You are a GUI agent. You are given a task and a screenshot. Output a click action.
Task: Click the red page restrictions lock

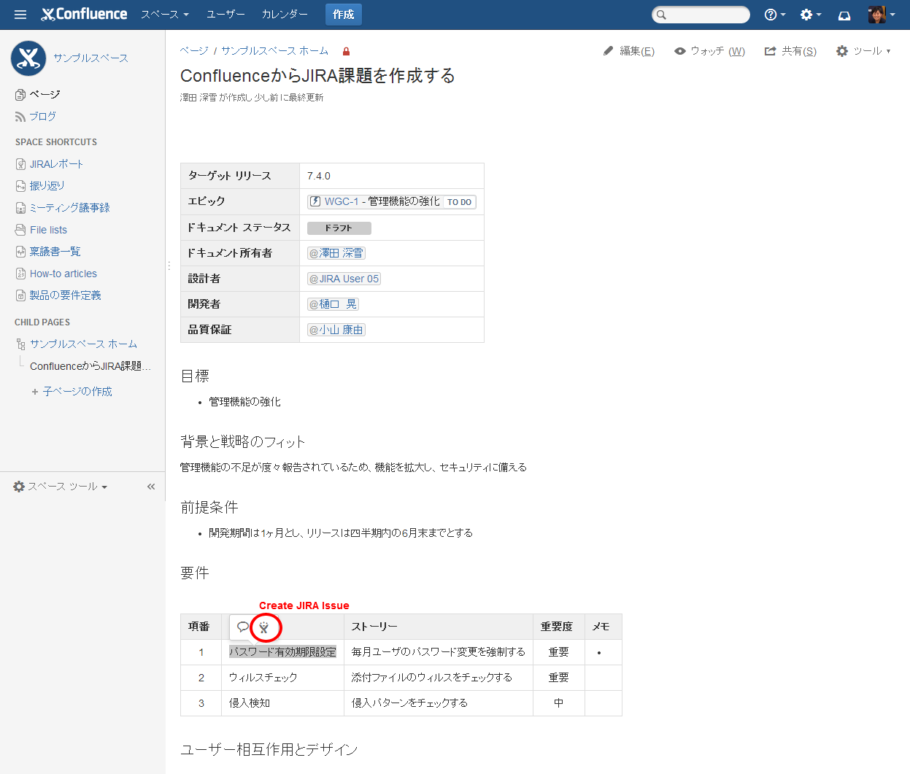346,51
